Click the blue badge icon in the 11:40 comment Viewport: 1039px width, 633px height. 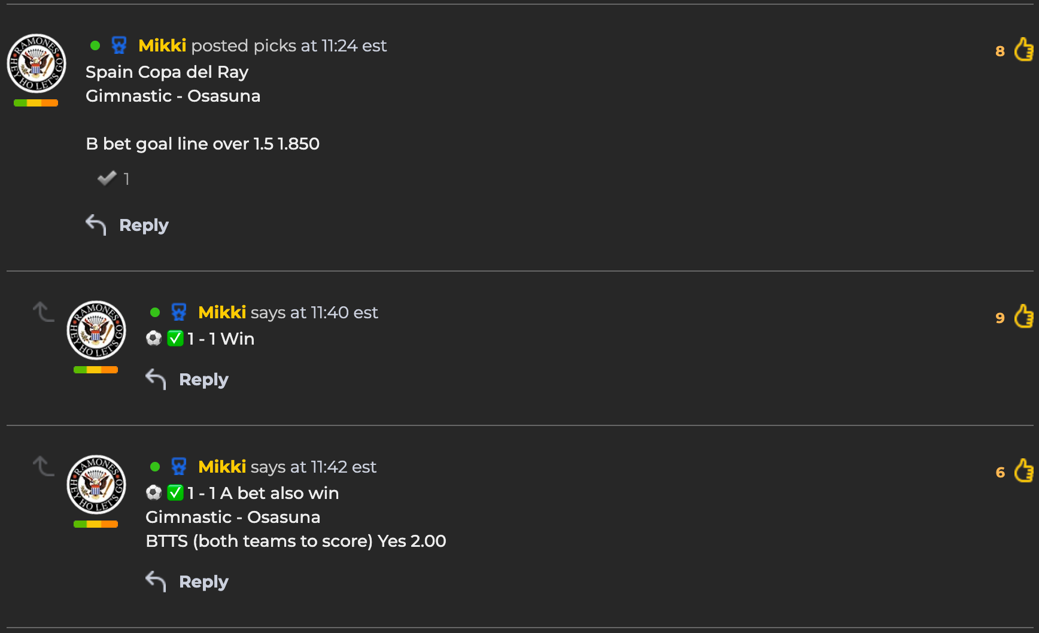coord(179,312)
